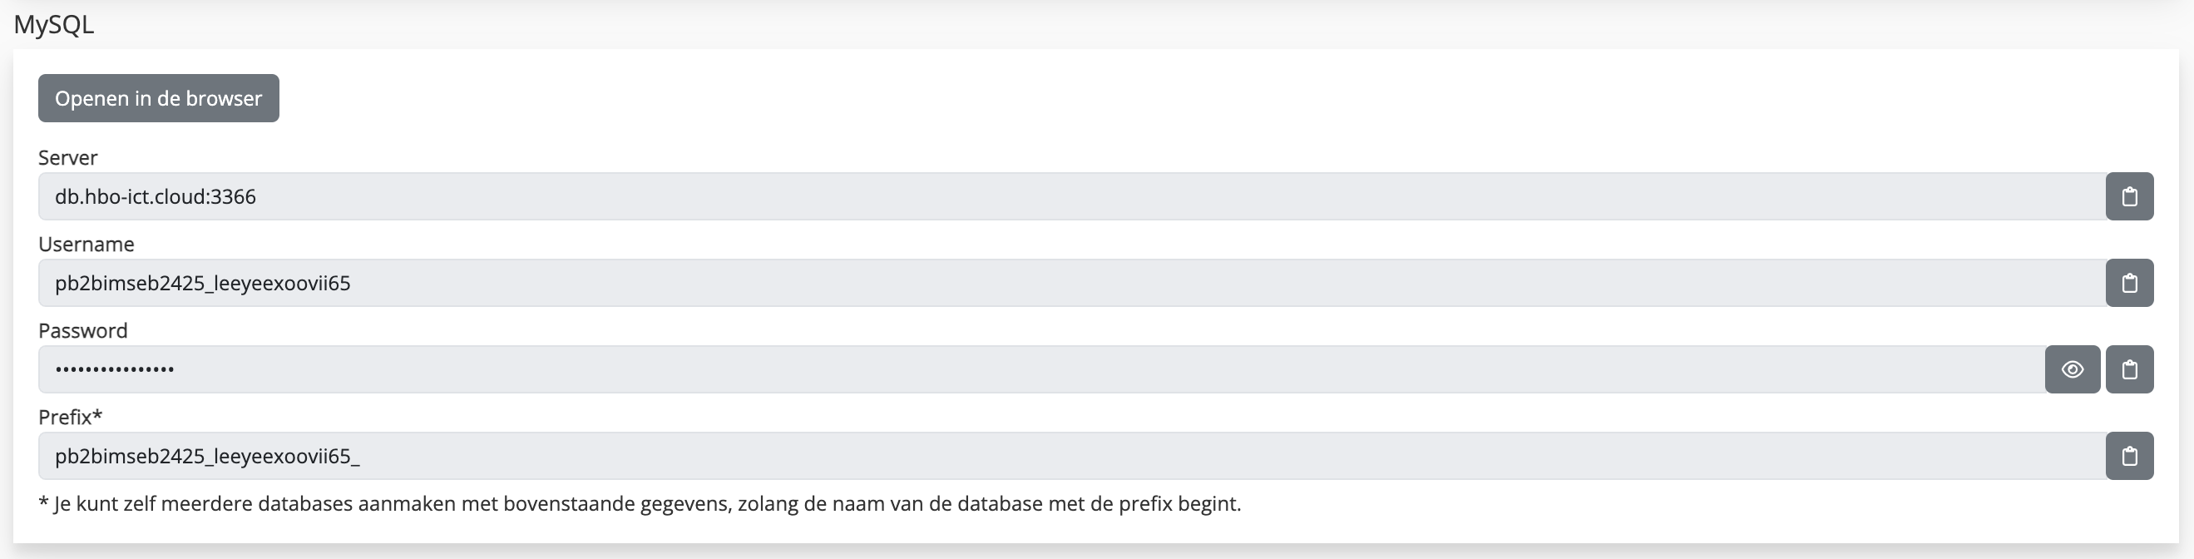Screen dimensions: 2194x559
Task: Click the Openen in de browser button
Action: (158, 99)
